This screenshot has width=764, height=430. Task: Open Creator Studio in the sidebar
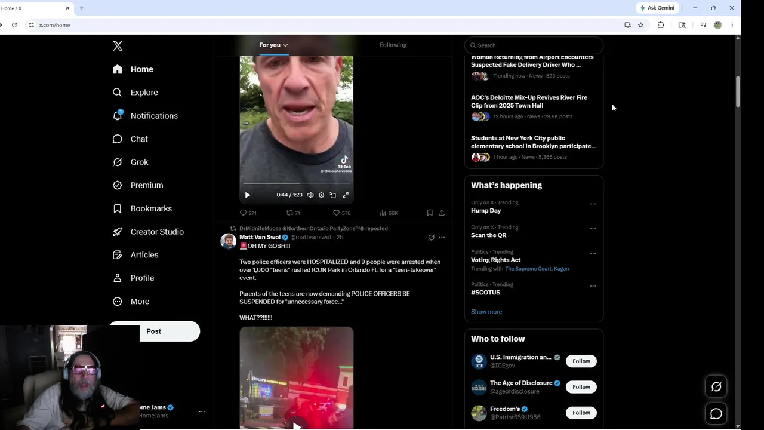[x=148, y=232]
